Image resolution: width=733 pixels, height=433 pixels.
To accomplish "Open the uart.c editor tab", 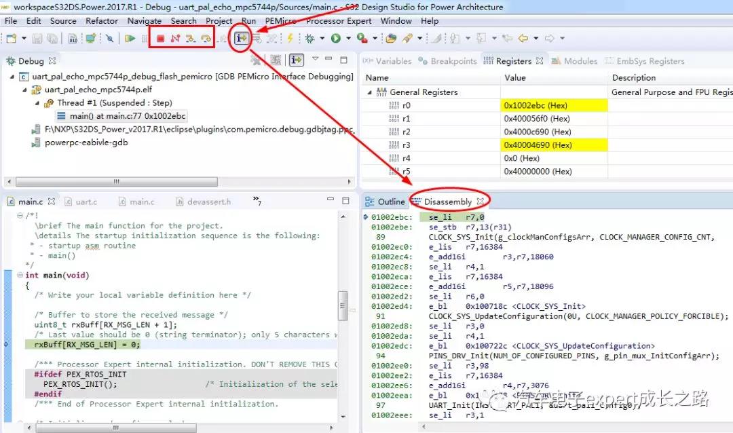I will pos(86,202).
